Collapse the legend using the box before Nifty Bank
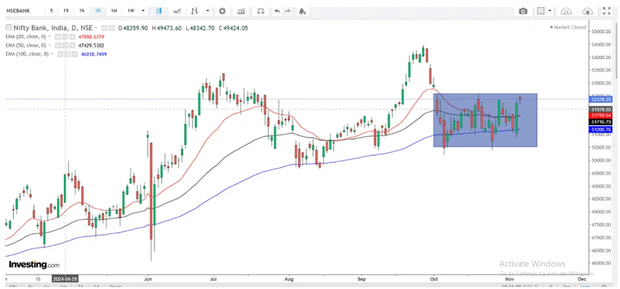Image resolution: width=620 pixels, height=289 pixels. 8,27
